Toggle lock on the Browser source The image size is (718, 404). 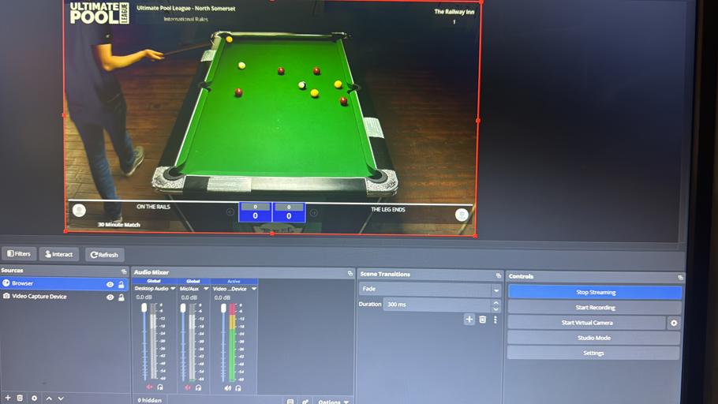[122, 284]
